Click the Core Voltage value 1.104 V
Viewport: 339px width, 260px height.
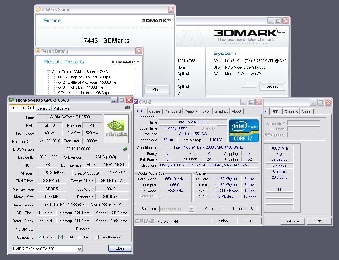point(215,140)
